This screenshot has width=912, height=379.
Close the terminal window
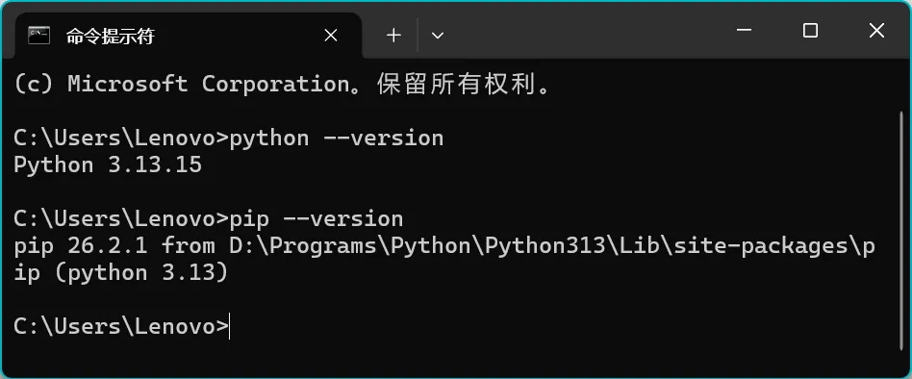(x=876, y=30)
